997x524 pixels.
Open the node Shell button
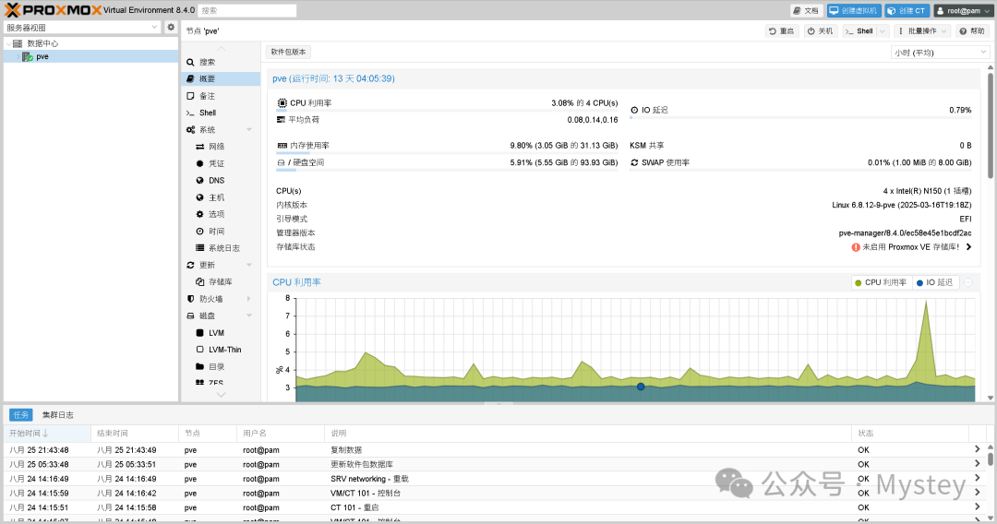(x=859, y=31)
